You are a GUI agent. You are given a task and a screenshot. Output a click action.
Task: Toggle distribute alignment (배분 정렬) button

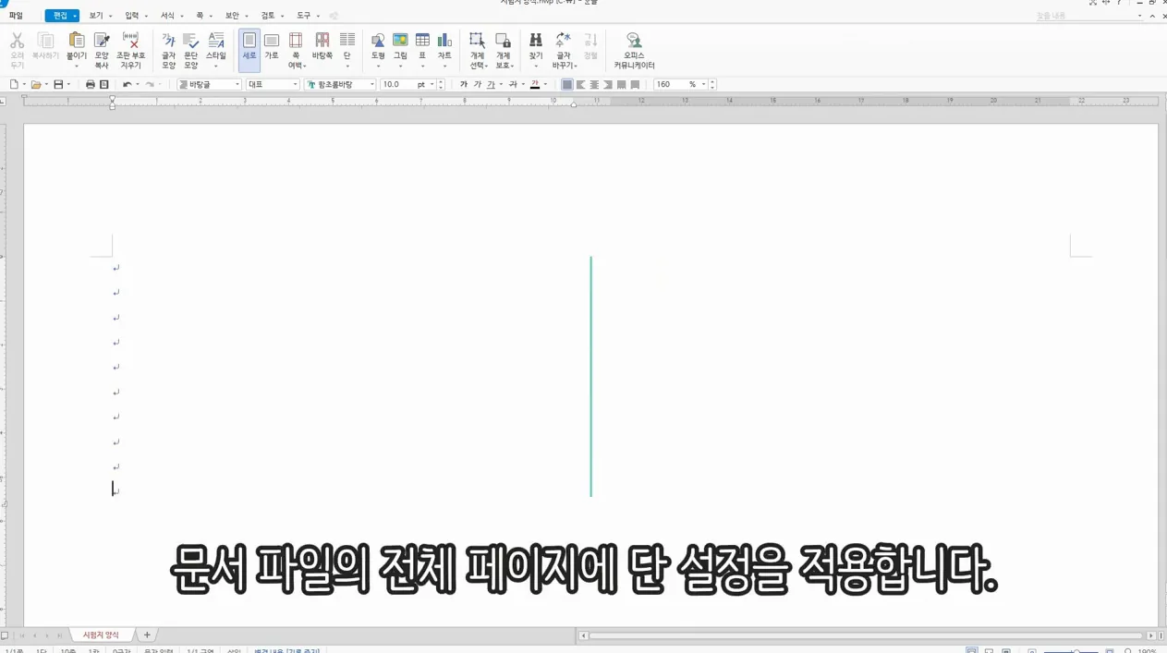[x=621, y=84]
